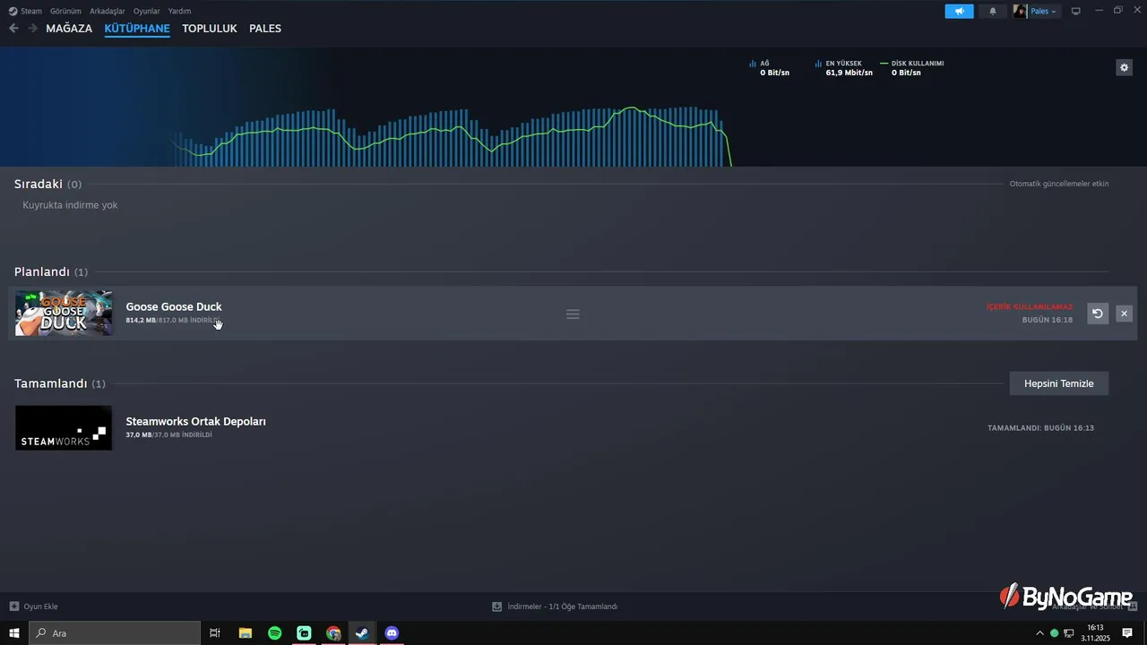Click the Pales profile avatar
Screen dimensions: 1147x645
tap(1020, 11)
